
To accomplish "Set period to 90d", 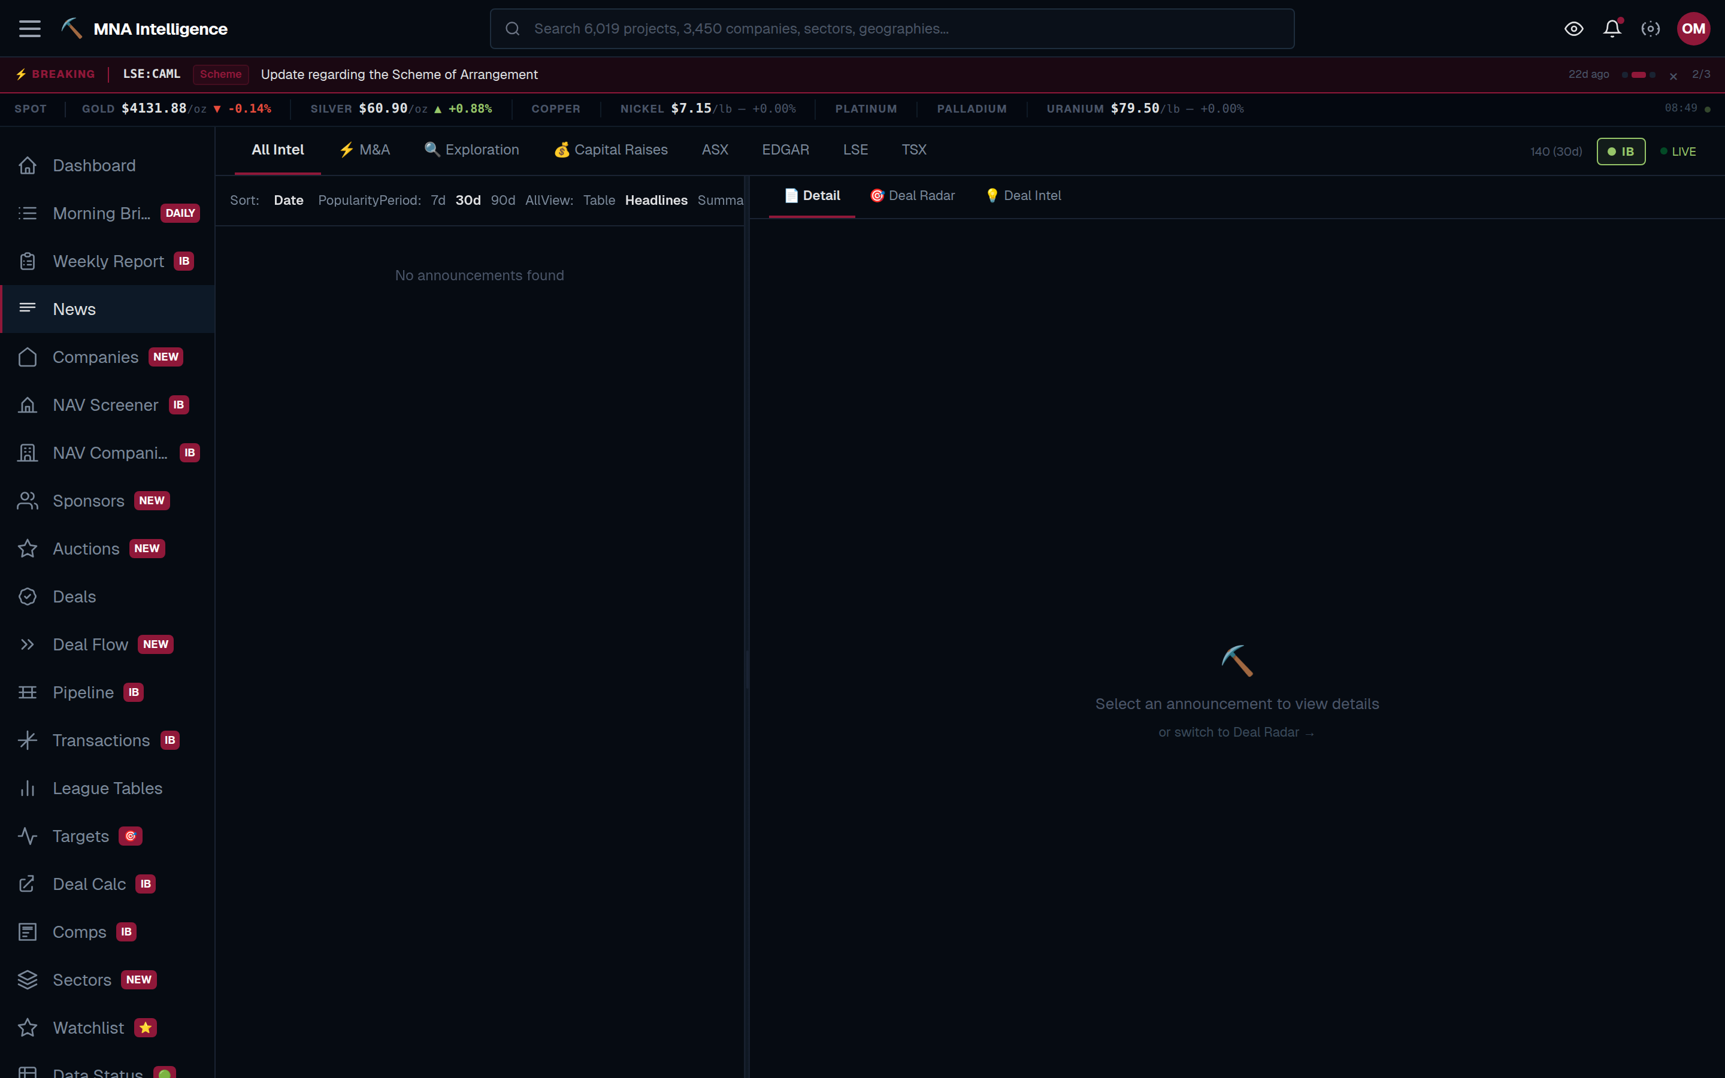I will click(503, 201).
